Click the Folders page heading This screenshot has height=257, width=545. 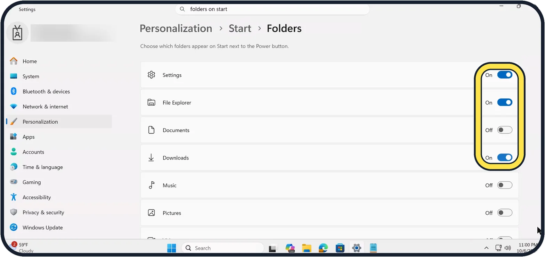point(284,28)
